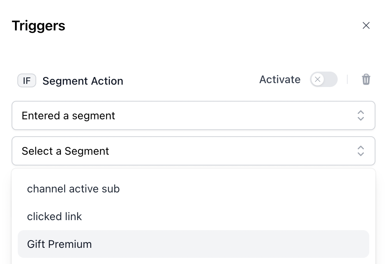Screen dimensions: 387x264
Task: Collapse the Select a Segment dropdown
Action: (193, 151)
